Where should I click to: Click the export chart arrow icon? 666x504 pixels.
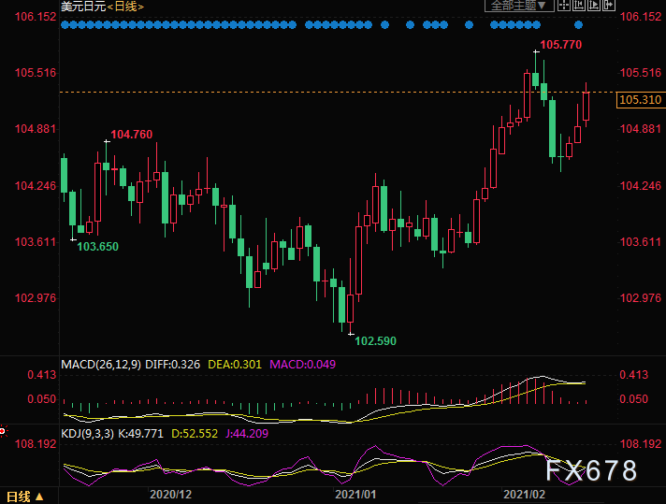pos(609,5)
